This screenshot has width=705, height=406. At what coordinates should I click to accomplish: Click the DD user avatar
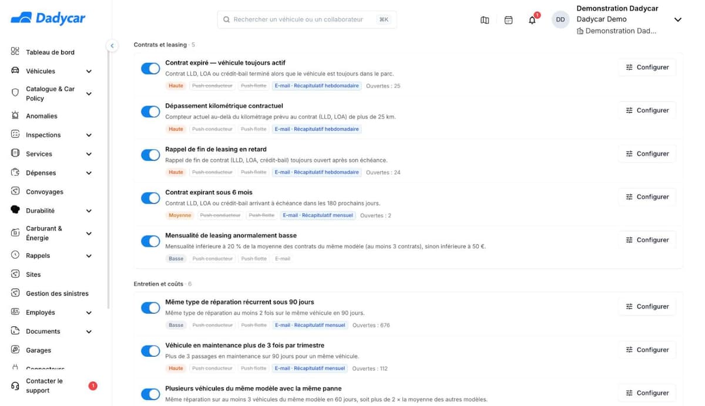[560, 19]
